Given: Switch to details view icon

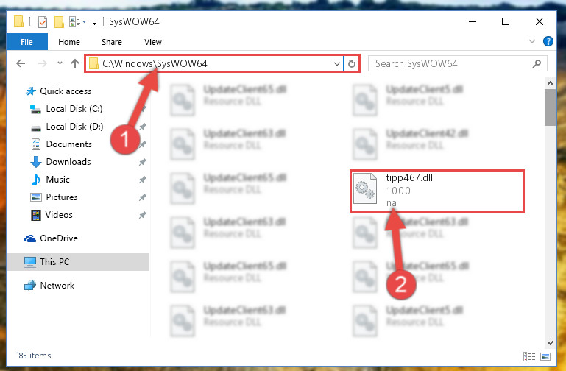Looking at the screenshot, I should (529, 356).
